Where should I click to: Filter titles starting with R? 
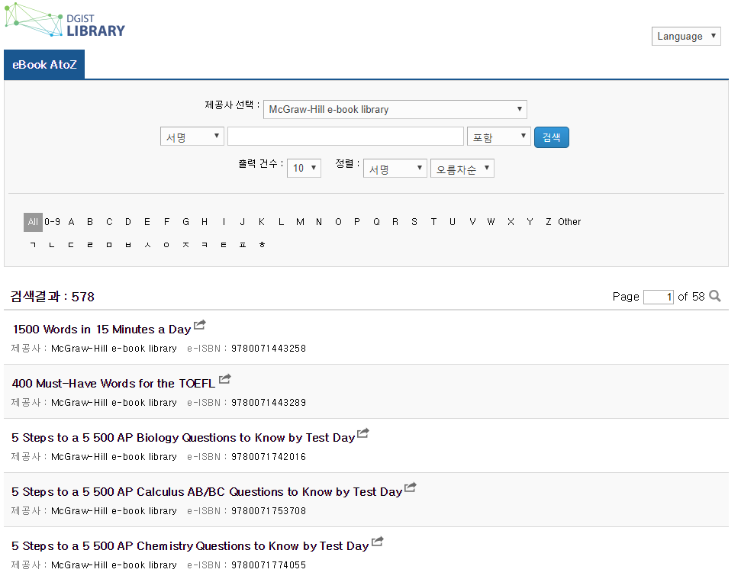point(395,222)
